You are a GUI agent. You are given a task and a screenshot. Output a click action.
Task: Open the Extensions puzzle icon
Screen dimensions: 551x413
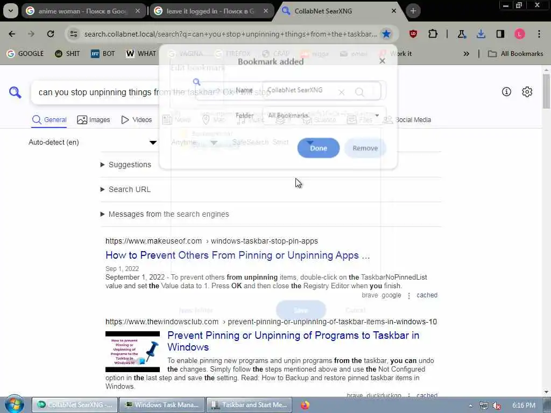click(433, 34)
